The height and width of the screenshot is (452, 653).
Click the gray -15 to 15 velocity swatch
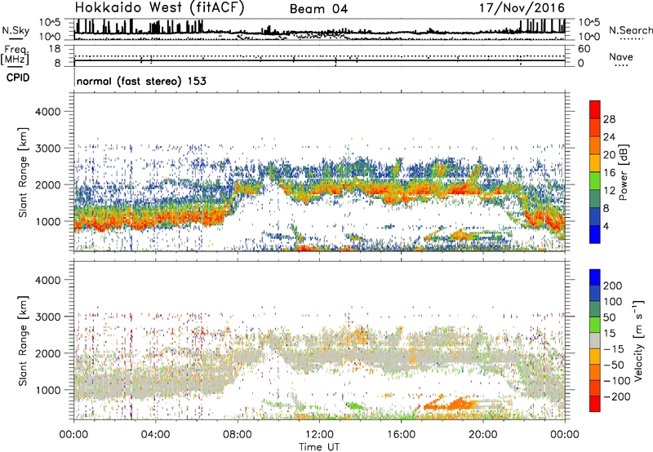pos(595,340)
